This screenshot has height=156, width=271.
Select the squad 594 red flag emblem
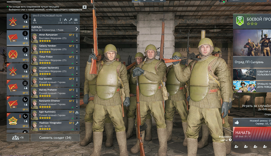tap(13, 38)
